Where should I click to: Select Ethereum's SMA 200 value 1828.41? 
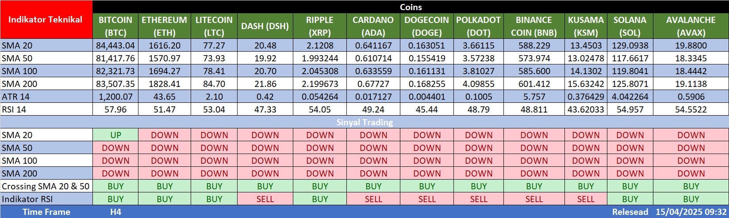(165, 84)
